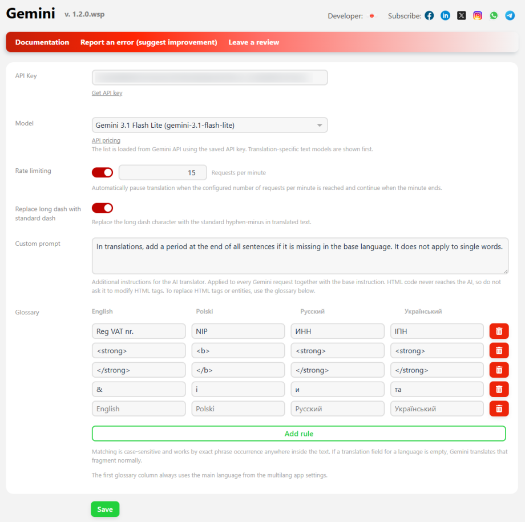Edit the English 'Reg VAT nr.' field
This screenshot has height=522, width=525.
139,331
